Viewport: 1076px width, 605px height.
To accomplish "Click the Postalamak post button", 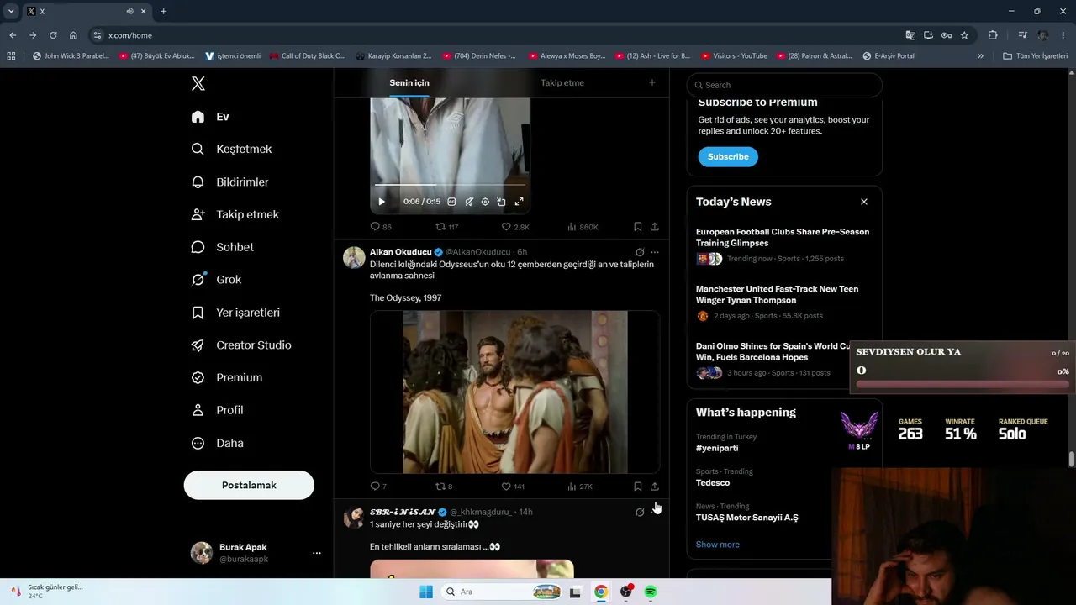I will (249, 485).
